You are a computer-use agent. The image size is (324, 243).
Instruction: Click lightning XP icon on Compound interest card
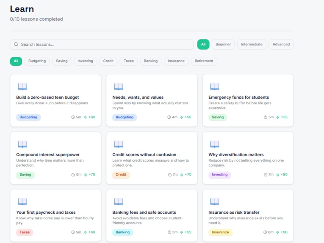pyautogui.click(x=86, y=175)
